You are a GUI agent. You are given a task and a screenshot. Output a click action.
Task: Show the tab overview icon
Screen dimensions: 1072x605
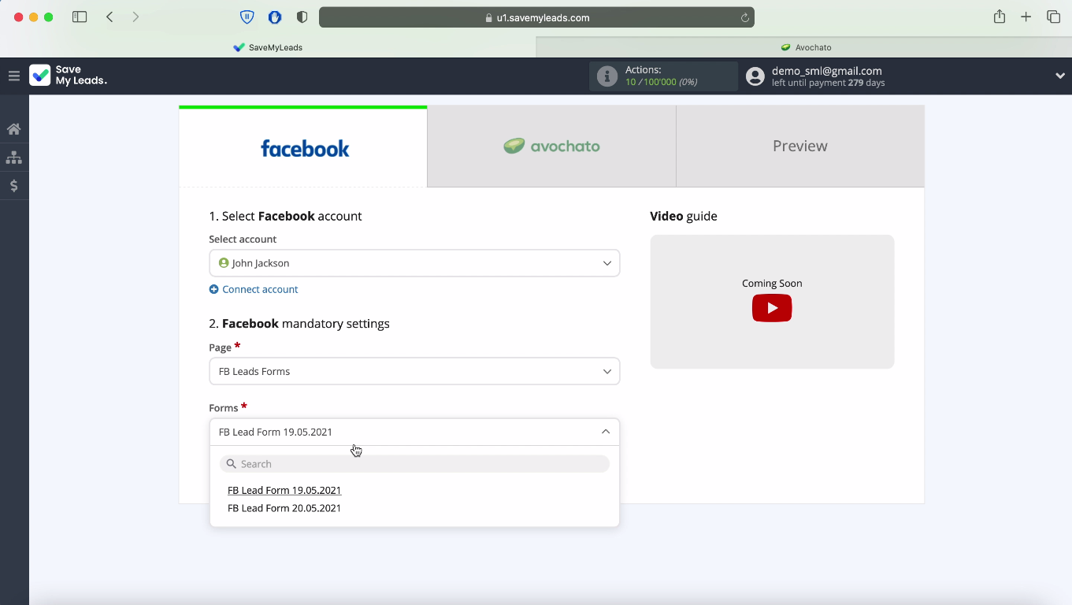click(x=1053, y=17)
